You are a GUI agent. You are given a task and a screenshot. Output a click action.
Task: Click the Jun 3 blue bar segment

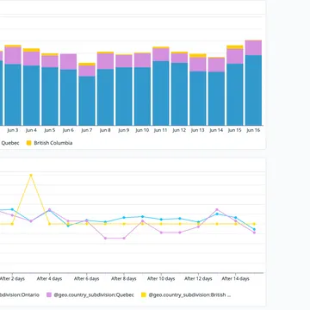coord(13,95)
